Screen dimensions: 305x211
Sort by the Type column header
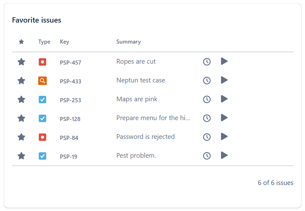coord(44,42)
